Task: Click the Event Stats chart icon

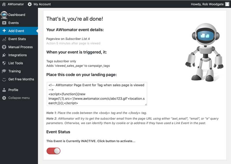Action: point(4,39)
